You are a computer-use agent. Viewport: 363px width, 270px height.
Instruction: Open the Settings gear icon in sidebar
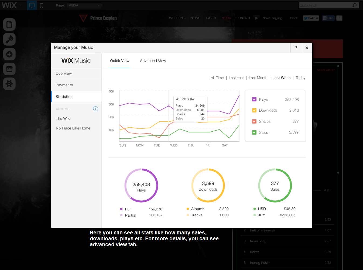coord(9,84)
